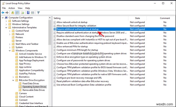
Task: Select ActiveX Installer Service folder
Action: (30, 54)
